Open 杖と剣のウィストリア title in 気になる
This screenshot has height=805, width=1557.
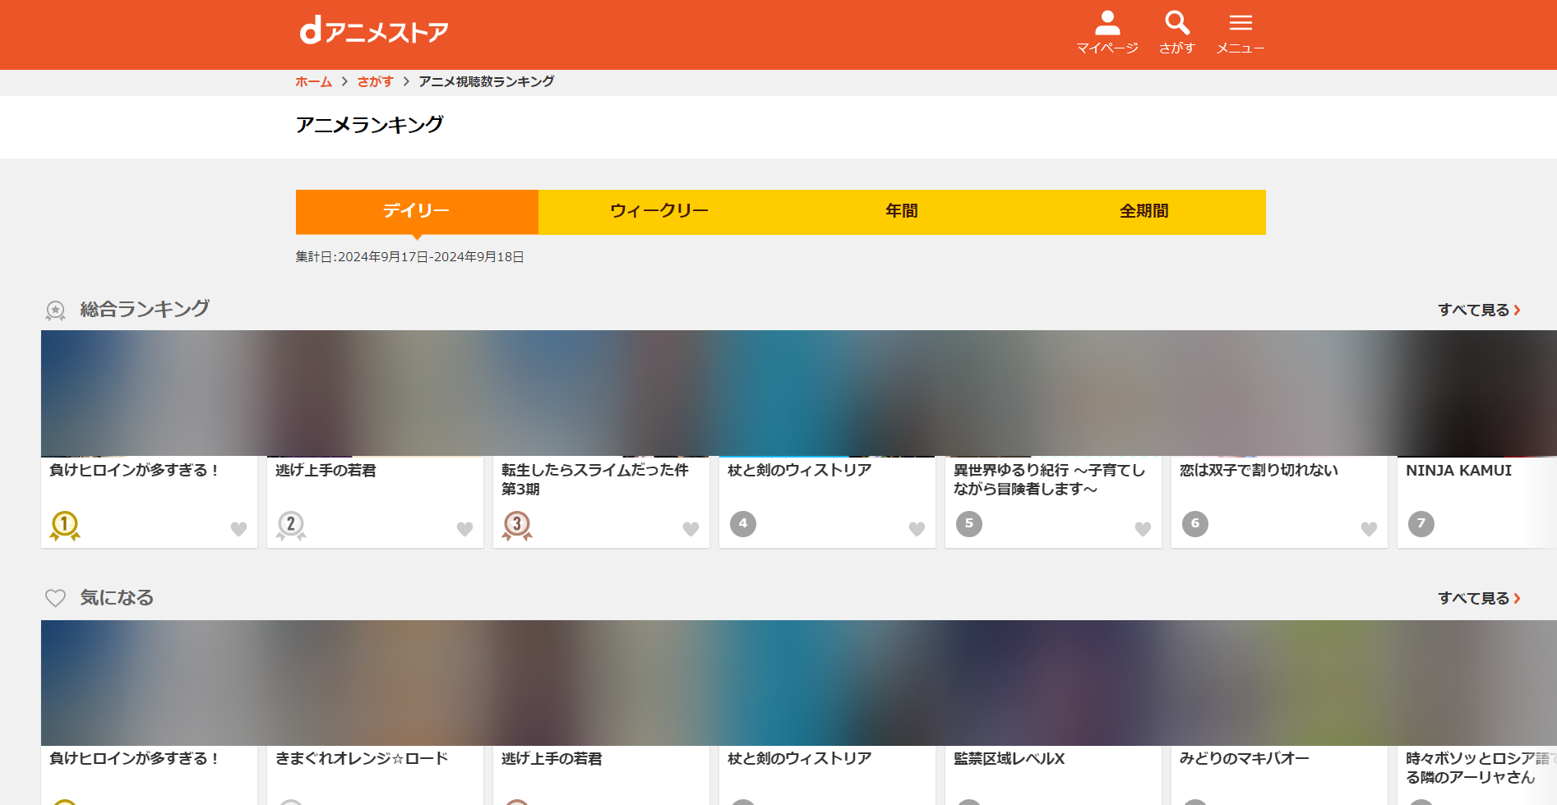pyautogui.click(x=799, y=758)
